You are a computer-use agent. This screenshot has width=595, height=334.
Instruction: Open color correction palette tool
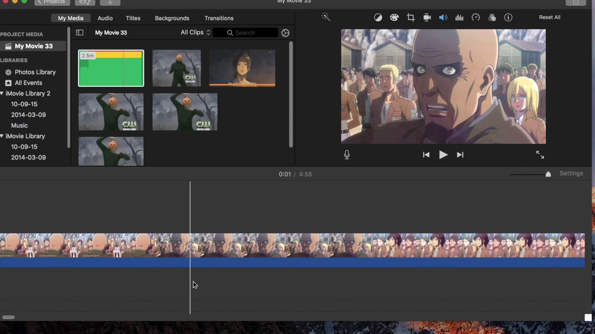click(x=394, y=18)
